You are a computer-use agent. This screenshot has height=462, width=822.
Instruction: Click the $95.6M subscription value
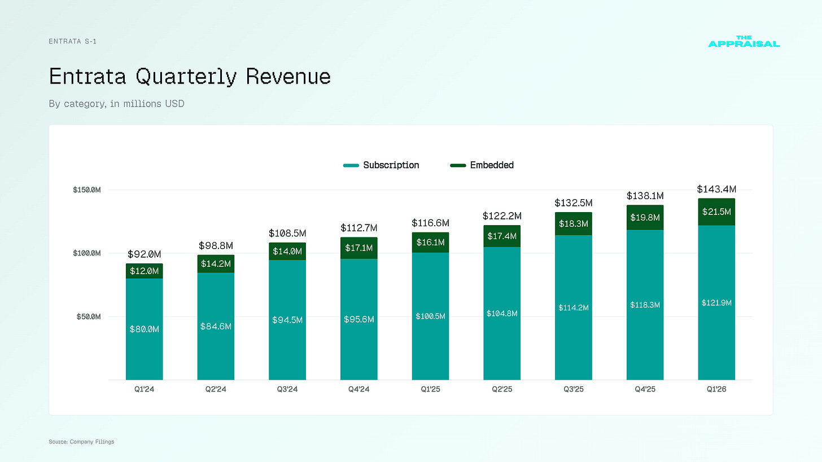pyautogui.click(x=359, y=319)
